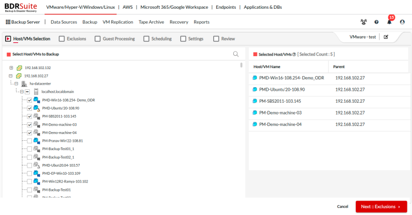The width and height of the screenshot is (412, 215).
Task: Click the Selected Host/VMs help icon
Action: pyautogui.click(x=294, y=54)
